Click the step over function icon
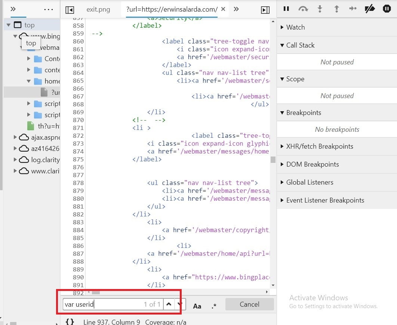This screenshot has height=325, width=397. tap(303, 9)
